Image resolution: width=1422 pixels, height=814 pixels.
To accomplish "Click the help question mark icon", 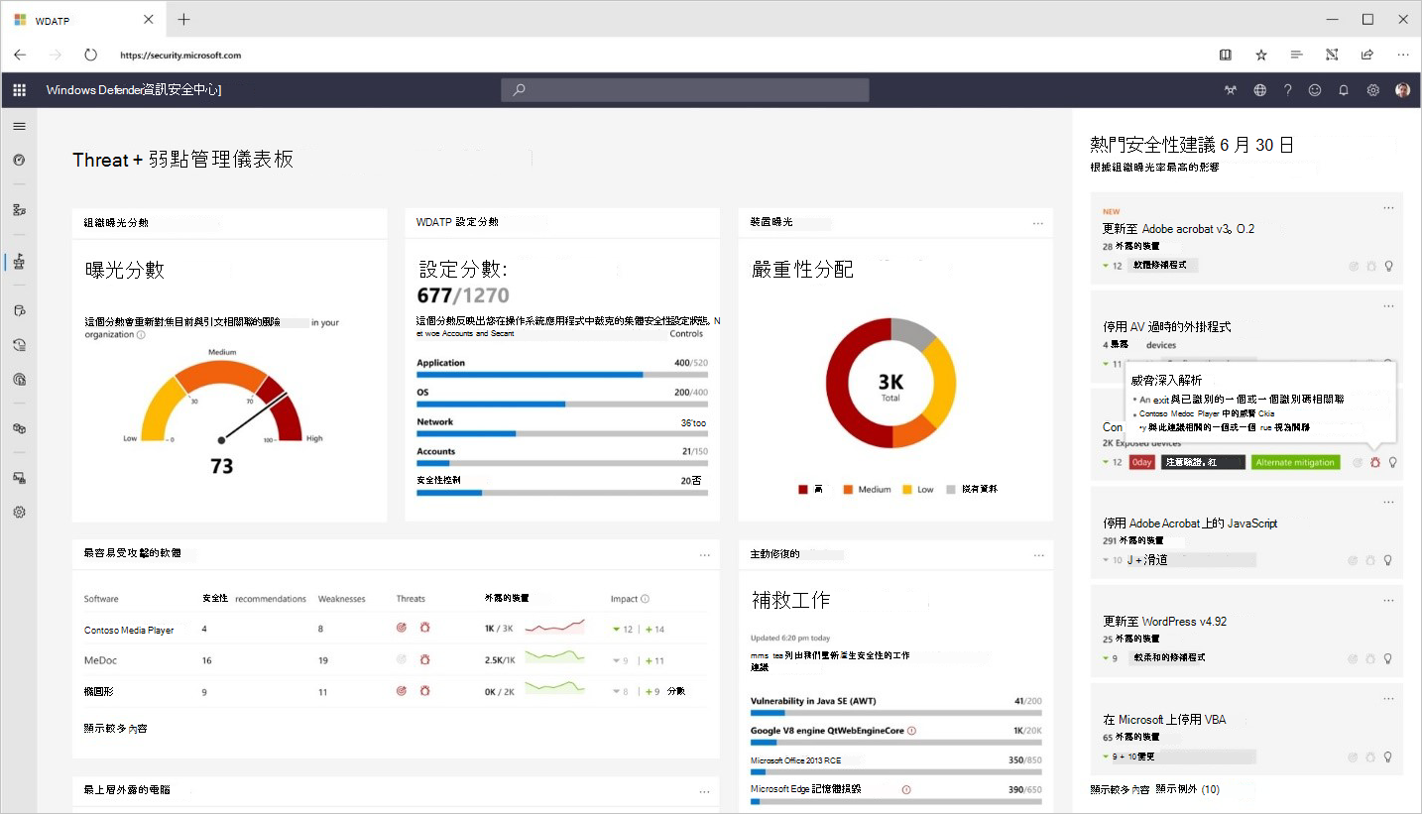I will pyautogui.click(x=1287, y=90).
